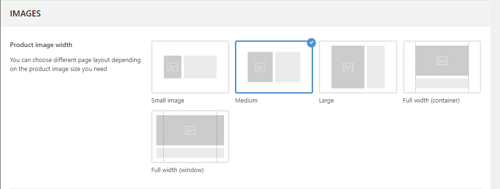Click picture icon in Full width (window) preview
Viewport: 500px width, 189px height.
pos(190,130)
